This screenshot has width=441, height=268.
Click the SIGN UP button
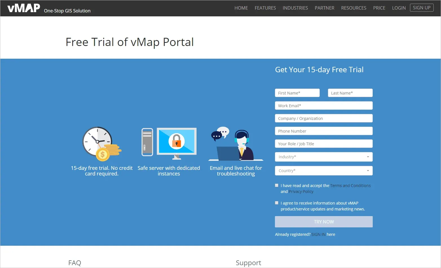click(x=422, y=8)
